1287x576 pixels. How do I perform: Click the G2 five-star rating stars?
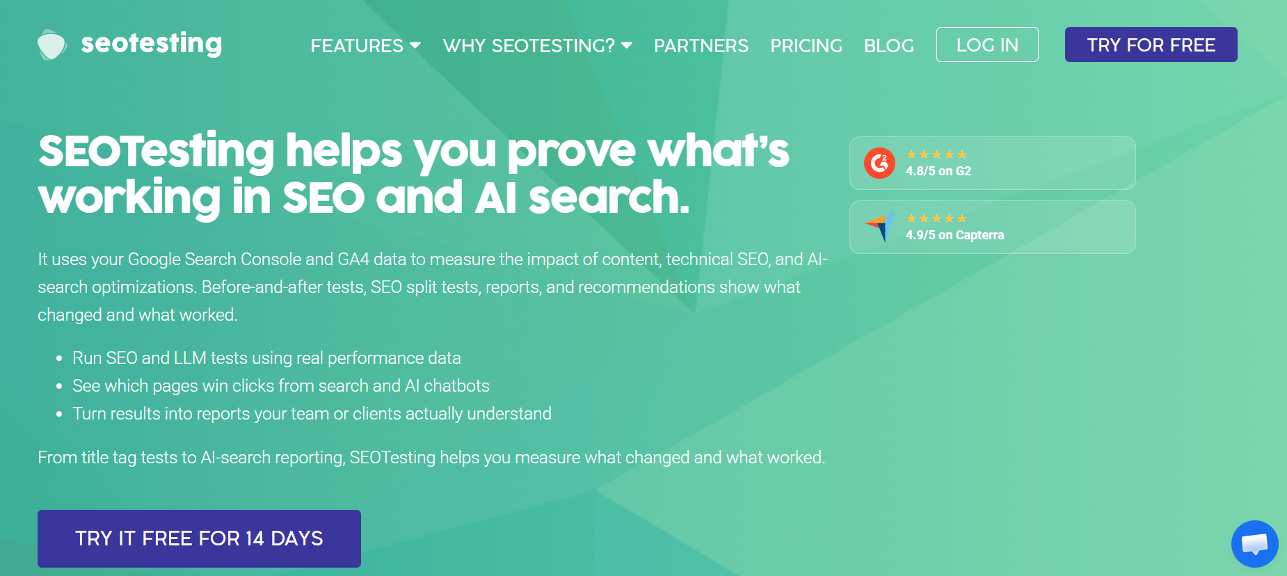936,154
